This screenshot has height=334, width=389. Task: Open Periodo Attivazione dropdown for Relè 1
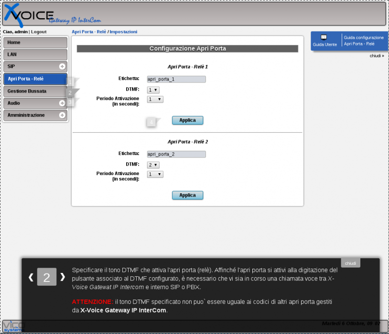155,99
